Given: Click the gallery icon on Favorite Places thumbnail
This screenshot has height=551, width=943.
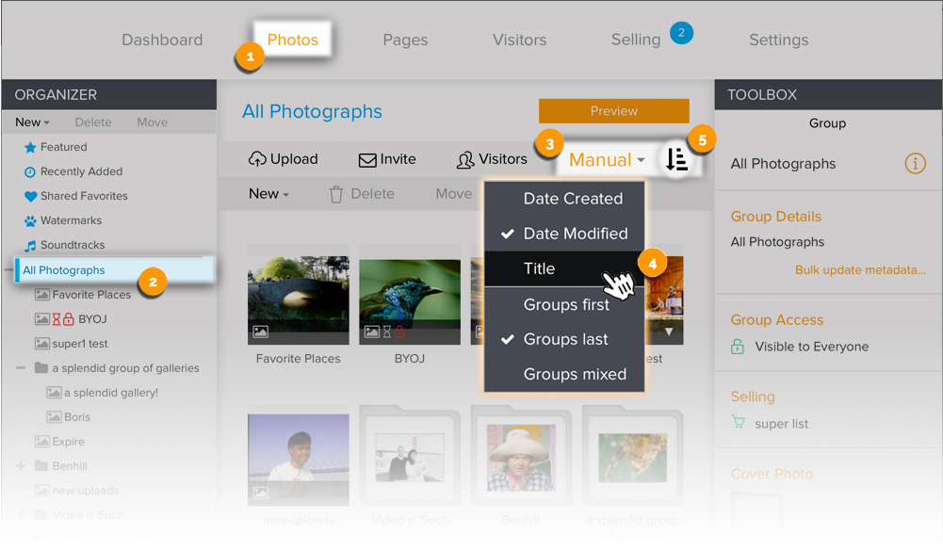Looking at the screenshot, I should point(260,332).
